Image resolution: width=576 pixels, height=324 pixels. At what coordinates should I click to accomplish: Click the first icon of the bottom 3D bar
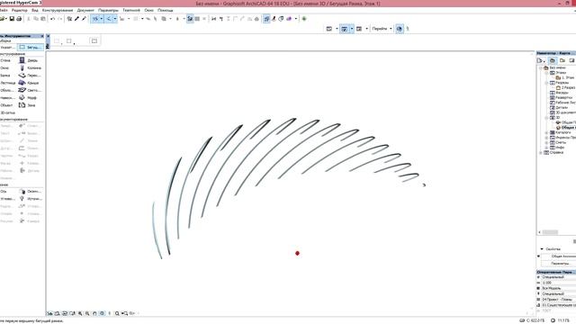(49, 313)
